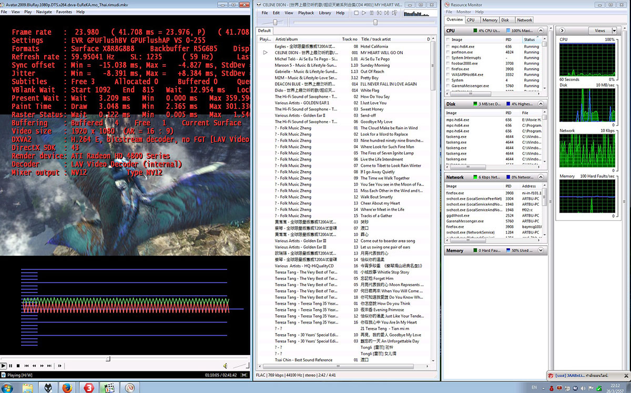Click the Media Player Classic seek bar thumb
This screenshot has width=631, height=393.
pyautogui.click(x=108, y=359)
